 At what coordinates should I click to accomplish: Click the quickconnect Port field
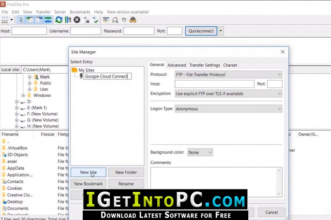point(175,31)
